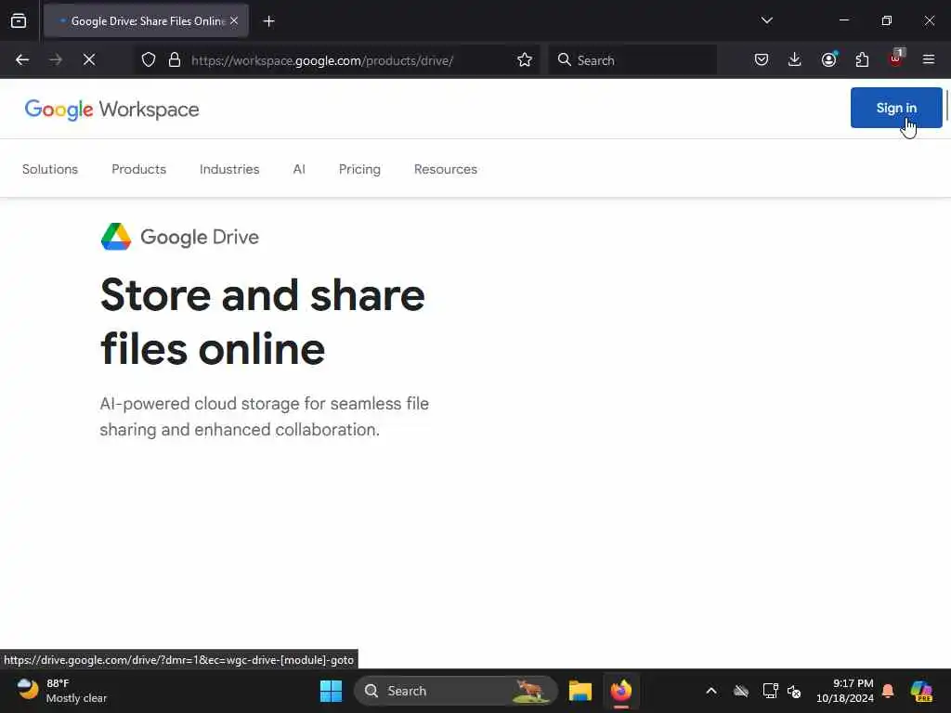951x713 pixels.
Task: Click the forward navigation arrow
Action: tap(56, 59)
